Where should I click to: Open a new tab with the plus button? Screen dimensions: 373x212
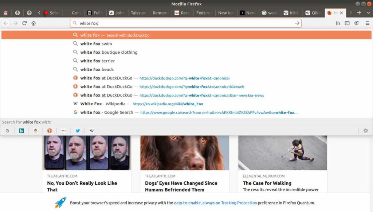(359, 13)
